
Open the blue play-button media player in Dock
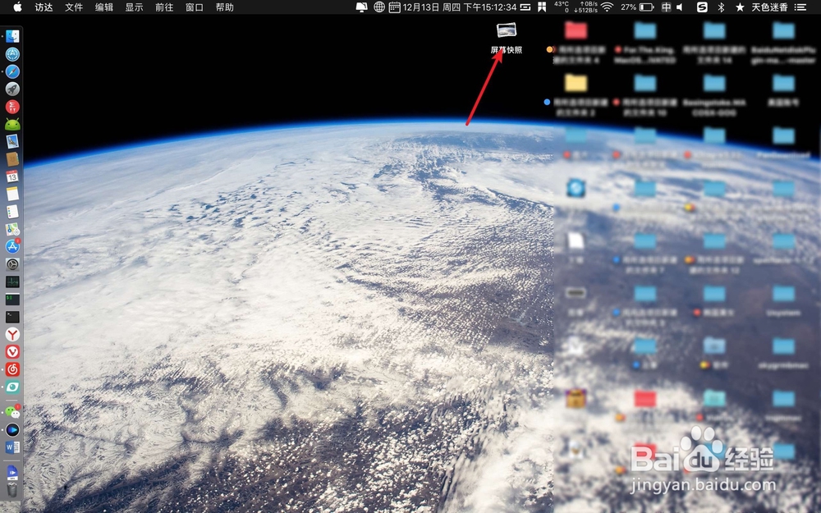click(x=12, y=430)
